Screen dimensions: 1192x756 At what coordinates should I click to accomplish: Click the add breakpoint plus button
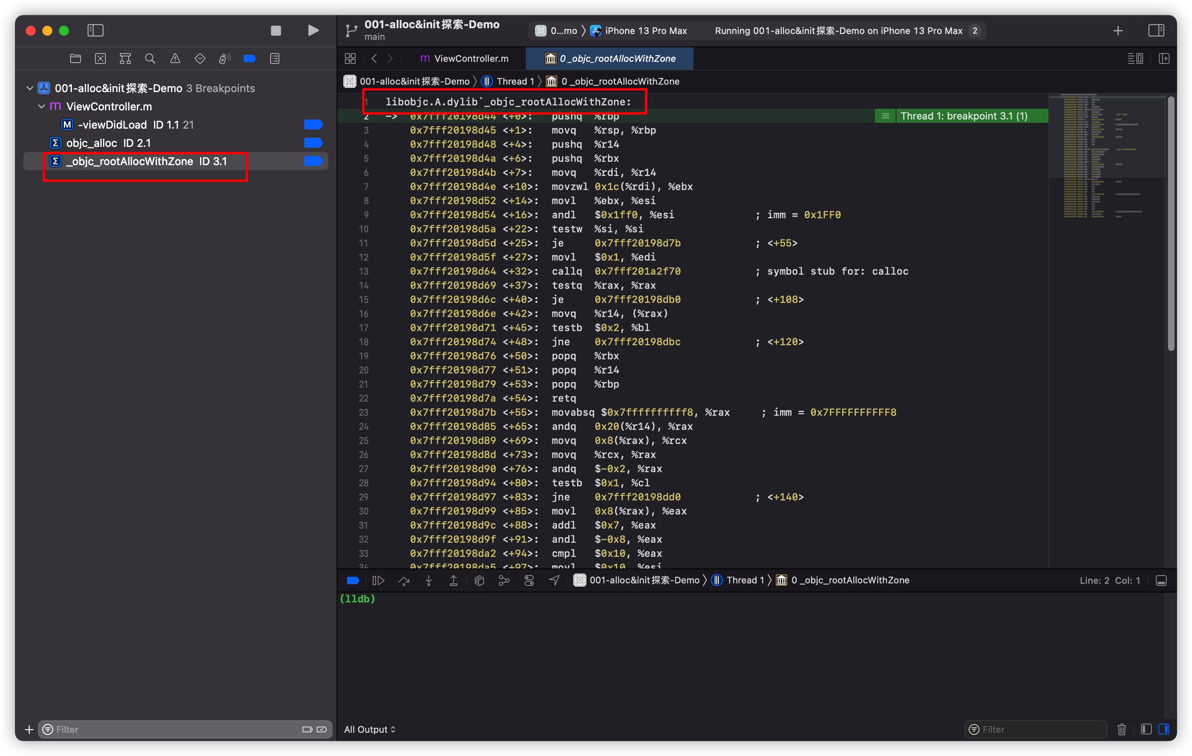[x=29, y=729]
